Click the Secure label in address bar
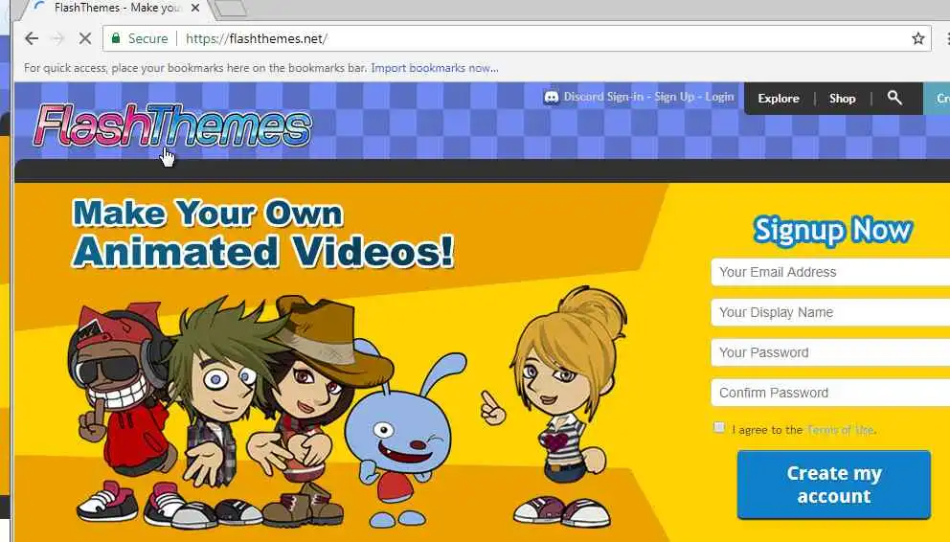The image size is (950, 542). point(147,38)
